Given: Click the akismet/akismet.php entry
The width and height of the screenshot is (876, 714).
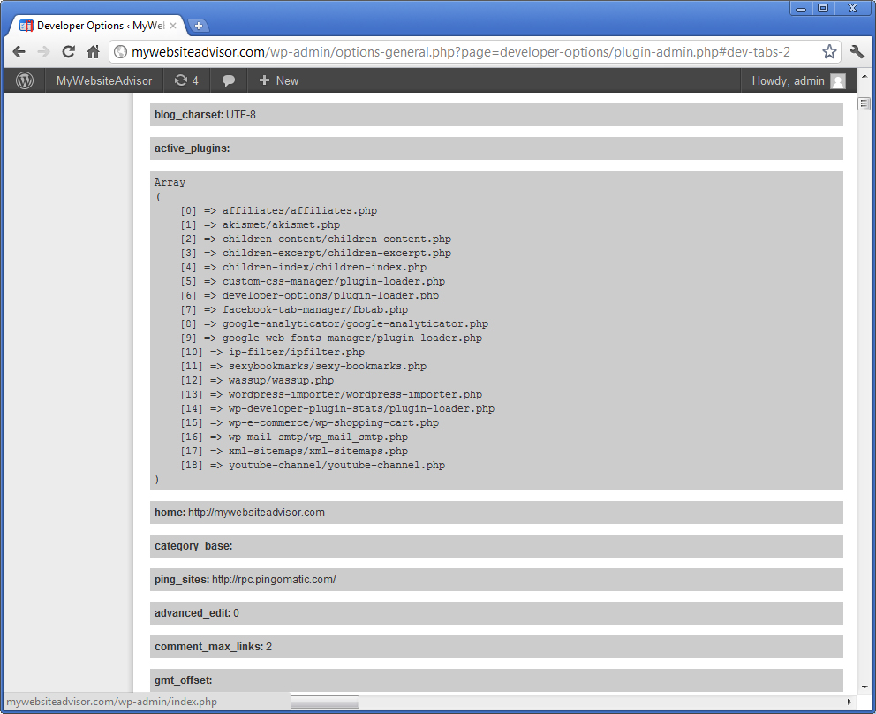Looking at the screenshot, I should click(281, 224).
